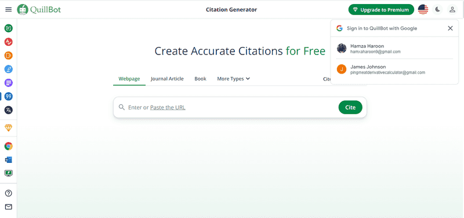Open the orange Plagiarism Checker sidebar icon
This screenshot has height=218, width=464.
(x=9, y=56)
